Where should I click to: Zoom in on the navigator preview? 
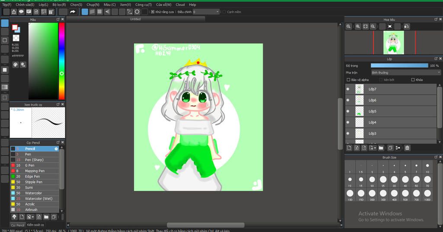358,26
